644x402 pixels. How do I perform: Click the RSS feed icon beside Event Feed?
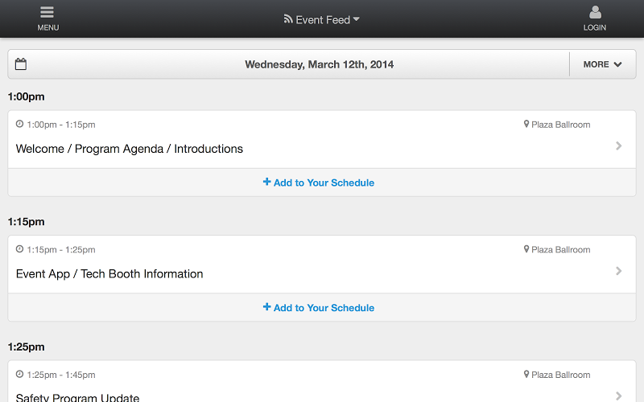pos(288,18)
